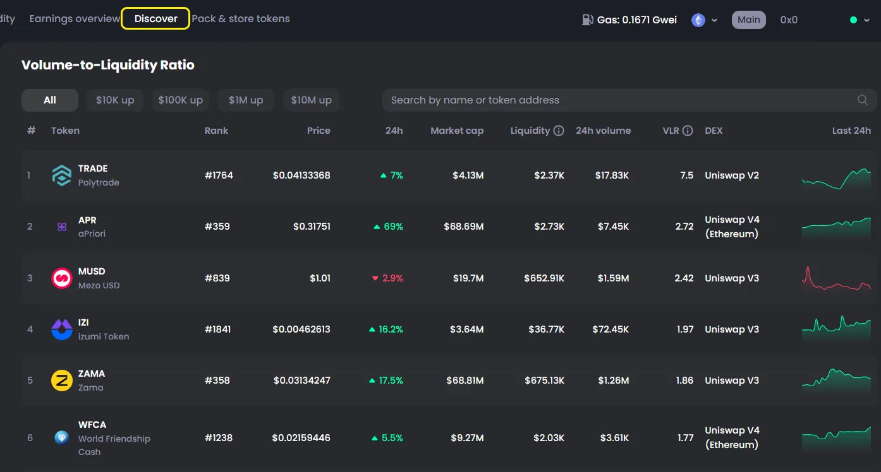Click the aPriori APR token logo
The image size is (881, 472).
(62, 227)
